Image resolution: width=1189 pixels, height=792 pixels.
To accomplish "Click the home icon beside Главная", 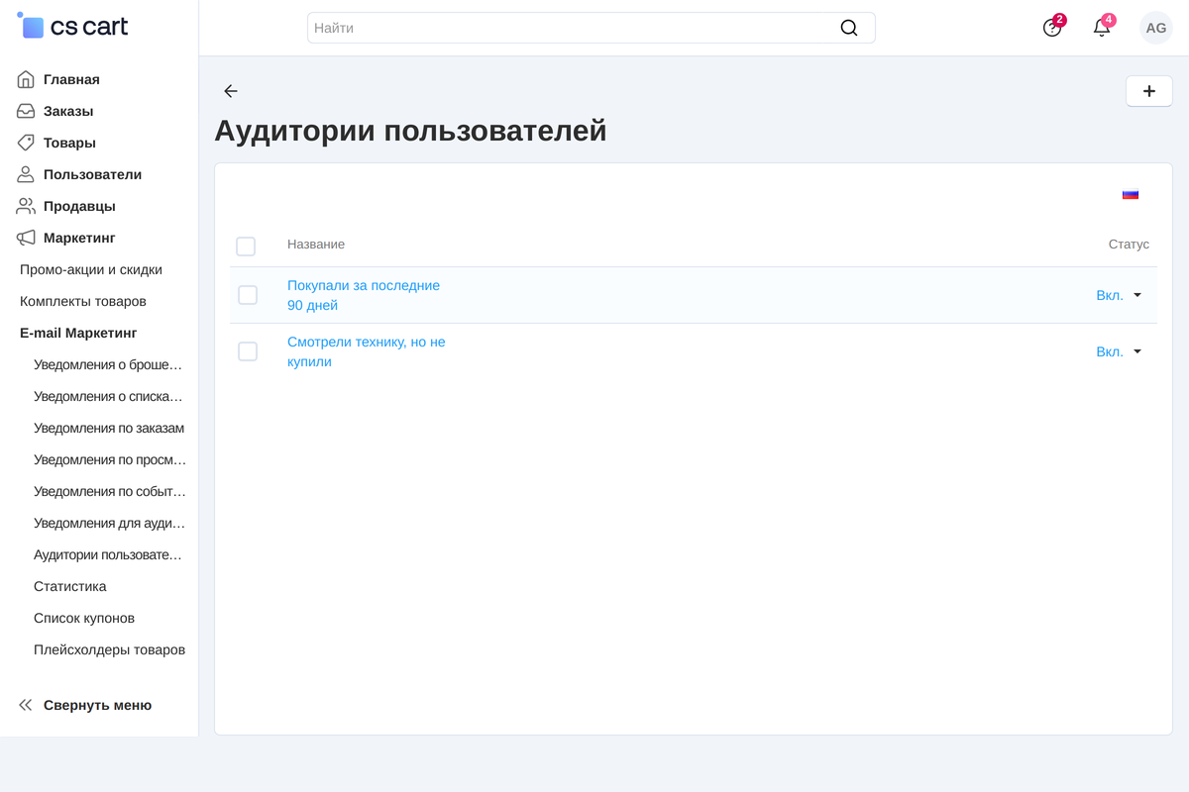I will click(x=26, y=79).
